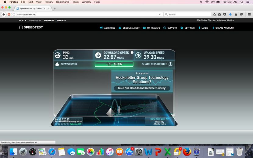Click the IP address 66.43.120.35
This screenshot has width=253, height=158.
click(62, 119)
